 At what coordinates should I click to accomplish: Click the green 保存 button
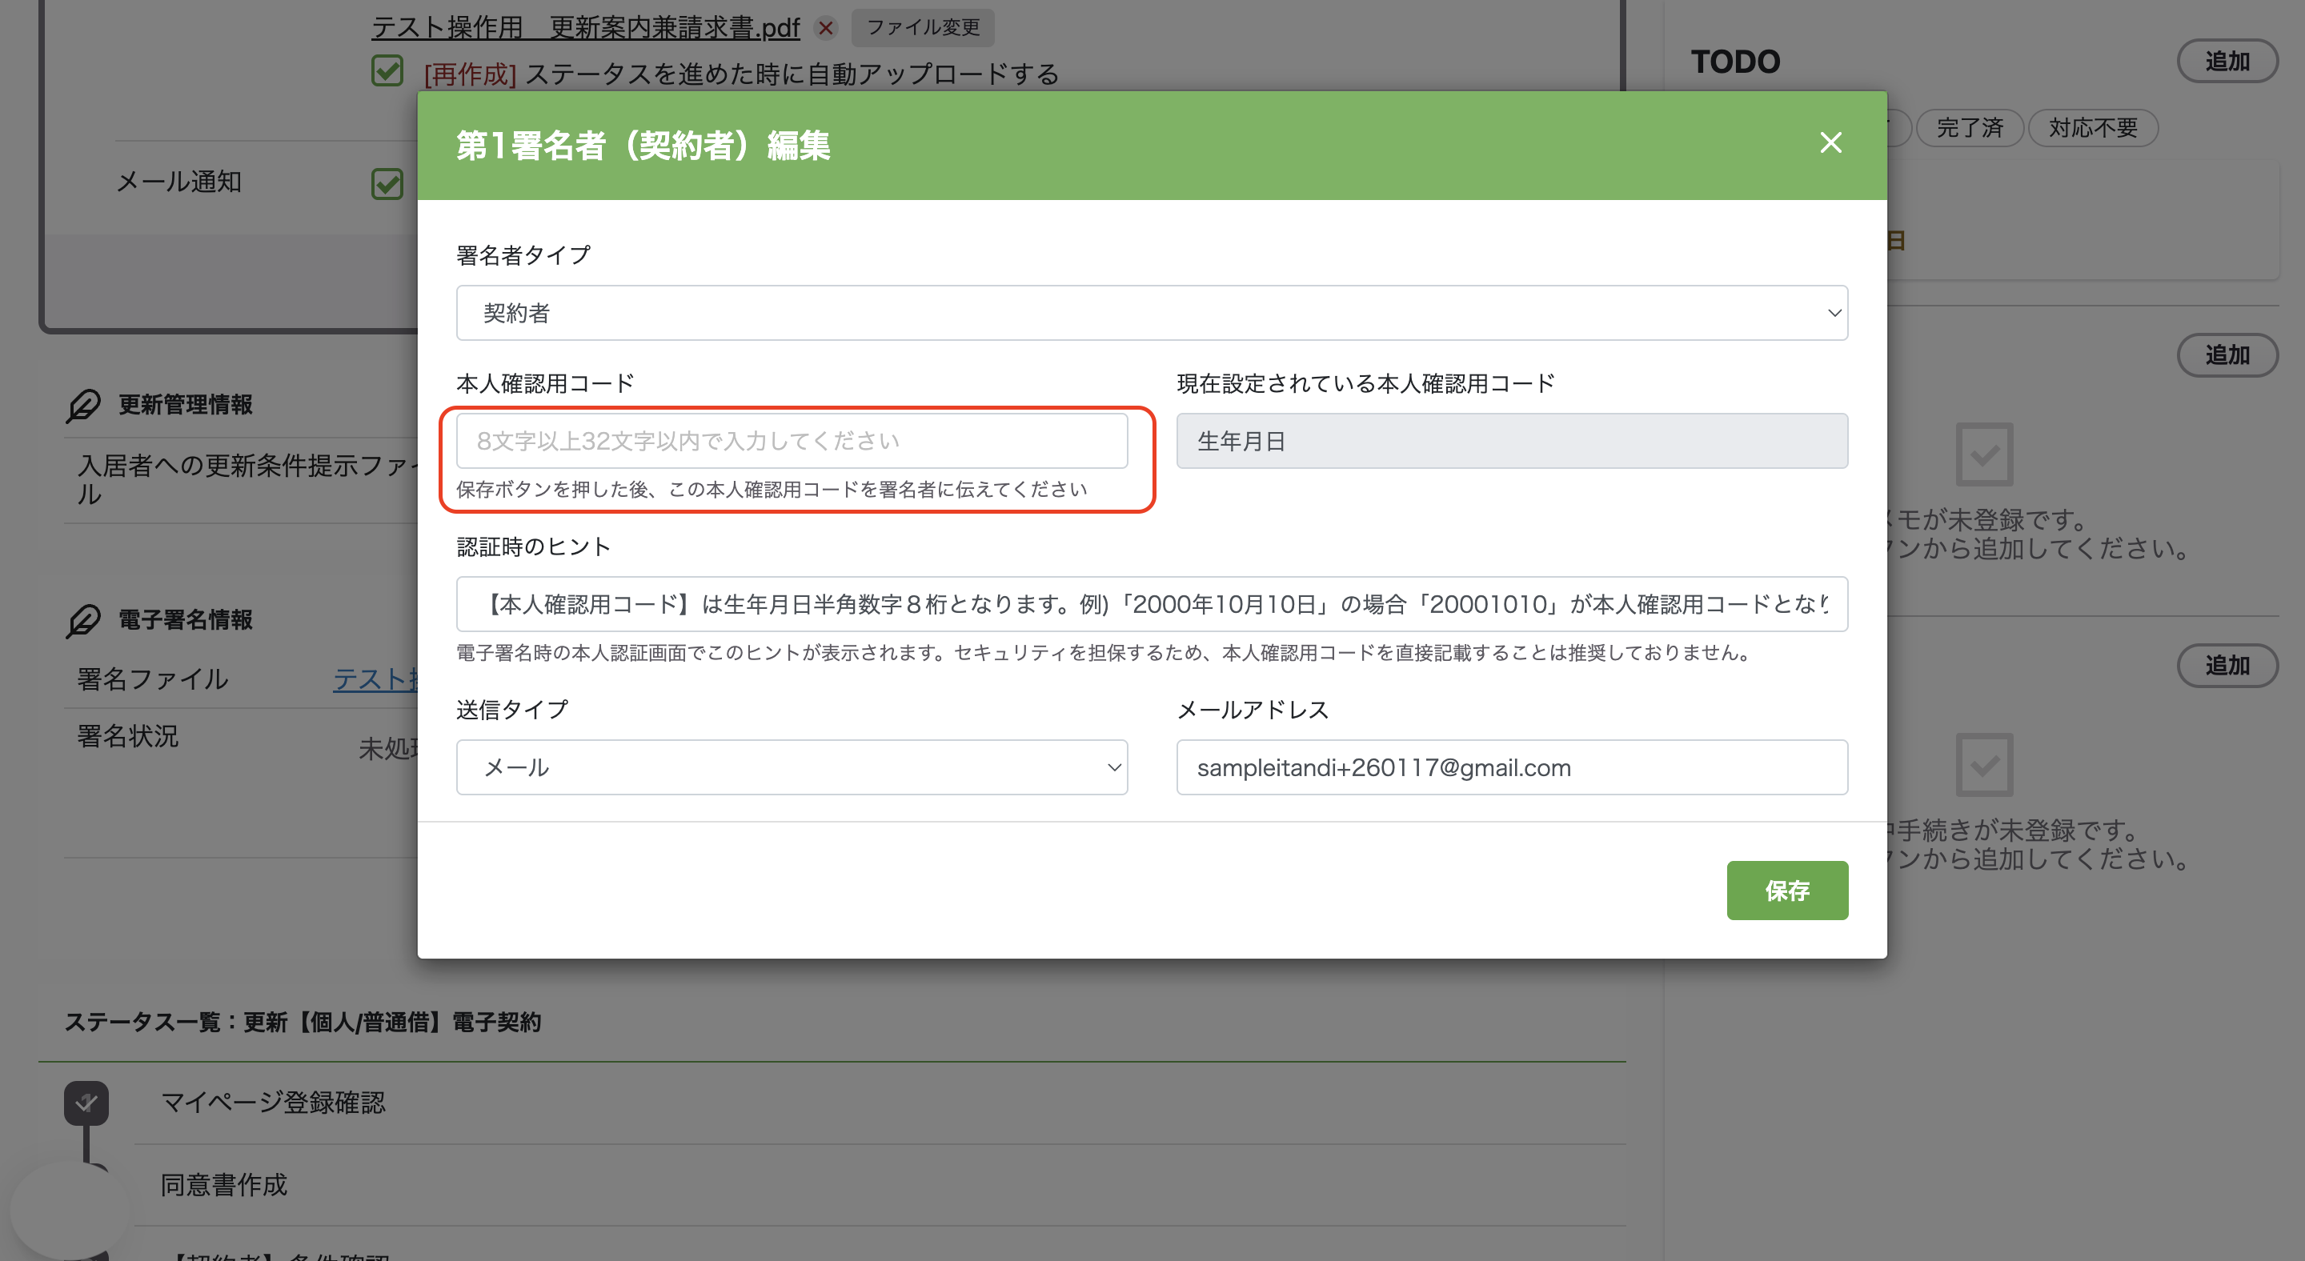click(x=1787, y=891)
